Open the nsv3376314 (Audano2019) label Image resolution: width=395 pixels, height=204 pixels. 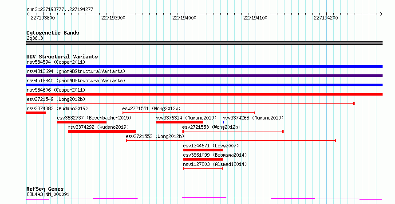pos(186,118)
